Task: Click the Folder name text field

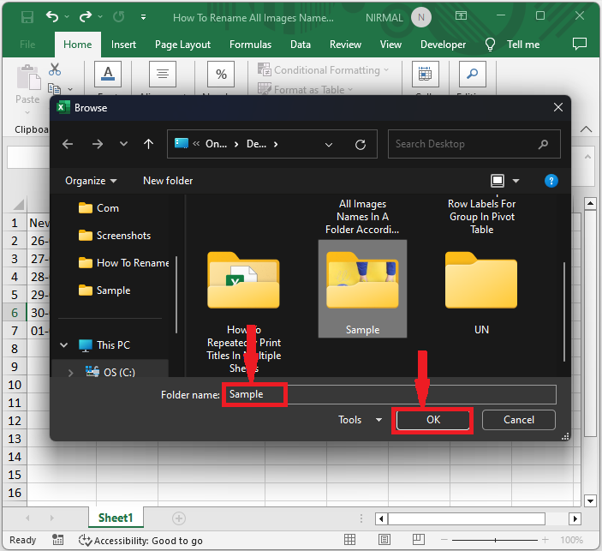Action: 390,394
